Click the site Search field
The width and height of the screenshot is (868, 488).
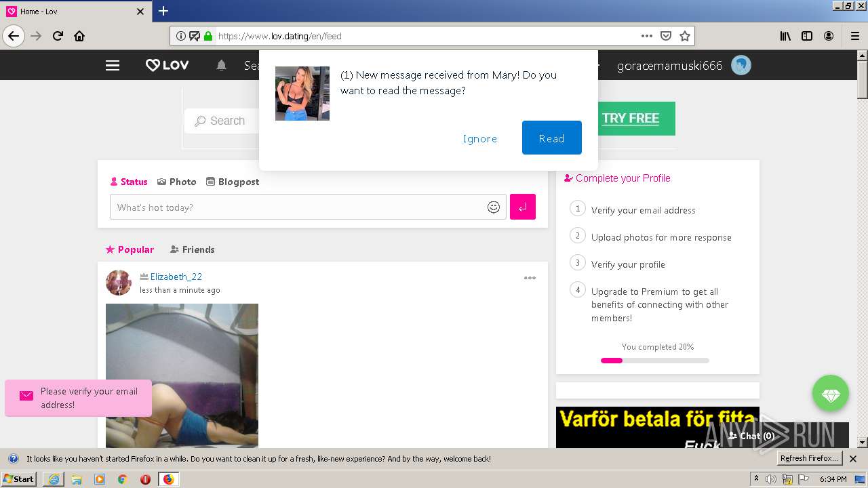222,121
